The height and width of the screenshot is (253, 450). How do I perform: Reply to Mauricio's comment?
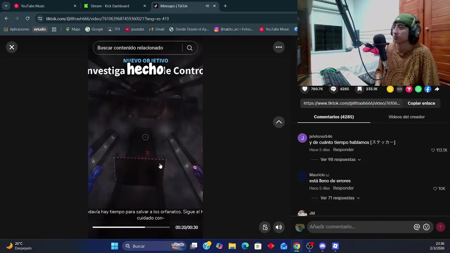(343, 188)
